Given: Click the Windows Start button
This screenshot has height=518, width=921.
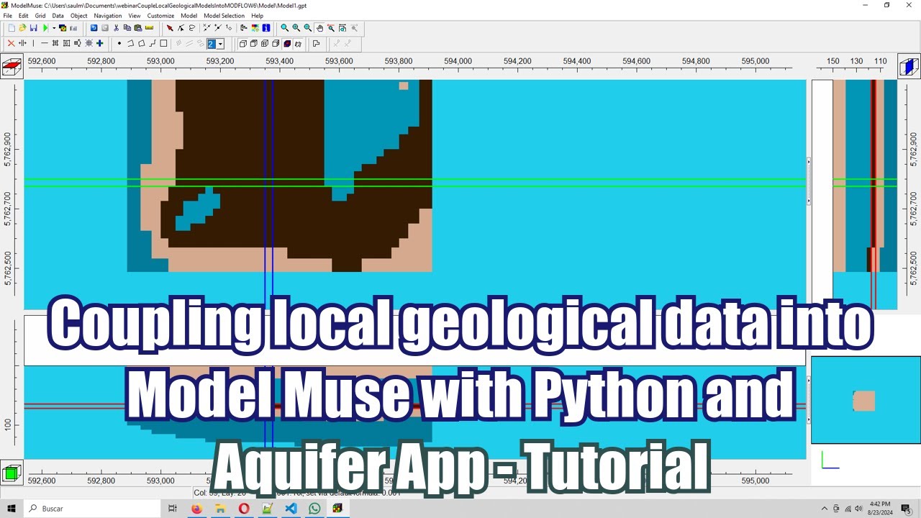Looking at the screenshot, I should 12,509.
